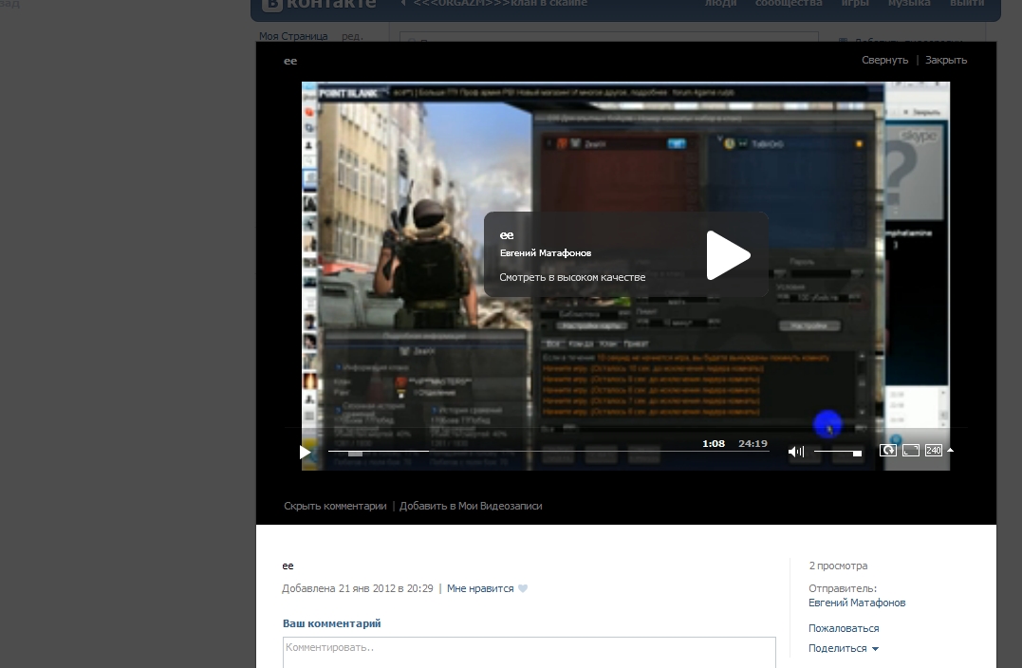Toggle the loop/rotate video icon
1022x668 pixels.
pyautogui.click(x=888, y=451)
